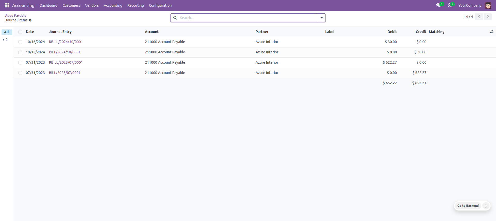Open the search filters dropdown toggle
This screenshot has width=496, height=221.
(322, 18)
